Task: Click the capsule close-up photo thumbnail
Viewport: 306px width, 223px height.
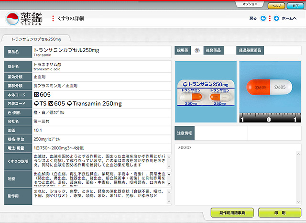Action: pyautogui.click(x=270, y=92)
